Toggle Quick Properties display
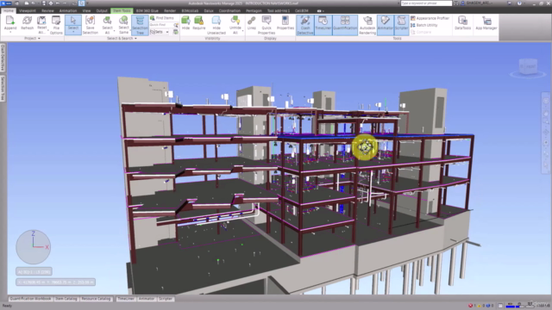The width and height of the screenshot is (552, 310). (x=267, y=25)
